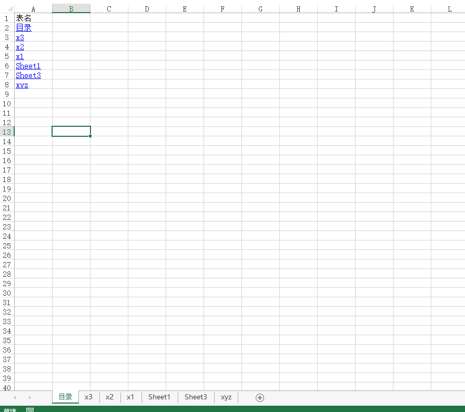This screenshot has height=412, width=465.
Task: Follow the x2 hyperlink in cell A4
Action: point(20,47)
